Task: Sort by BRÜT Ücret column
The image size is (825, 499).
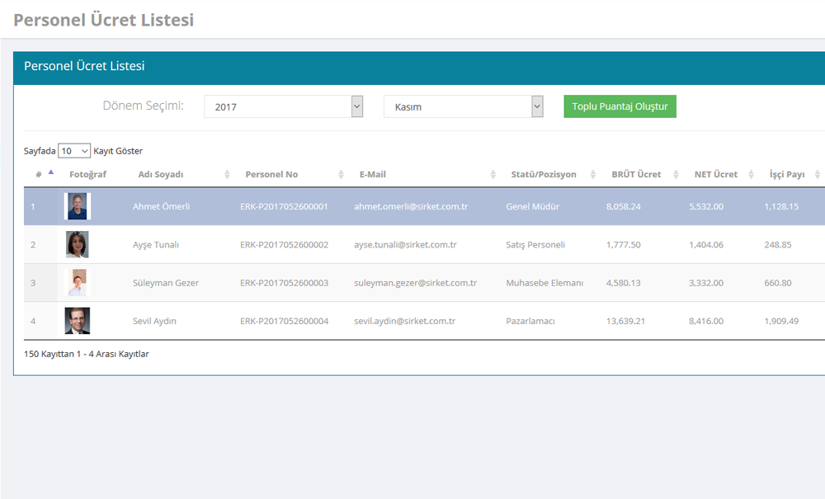Action: [636, 174]
